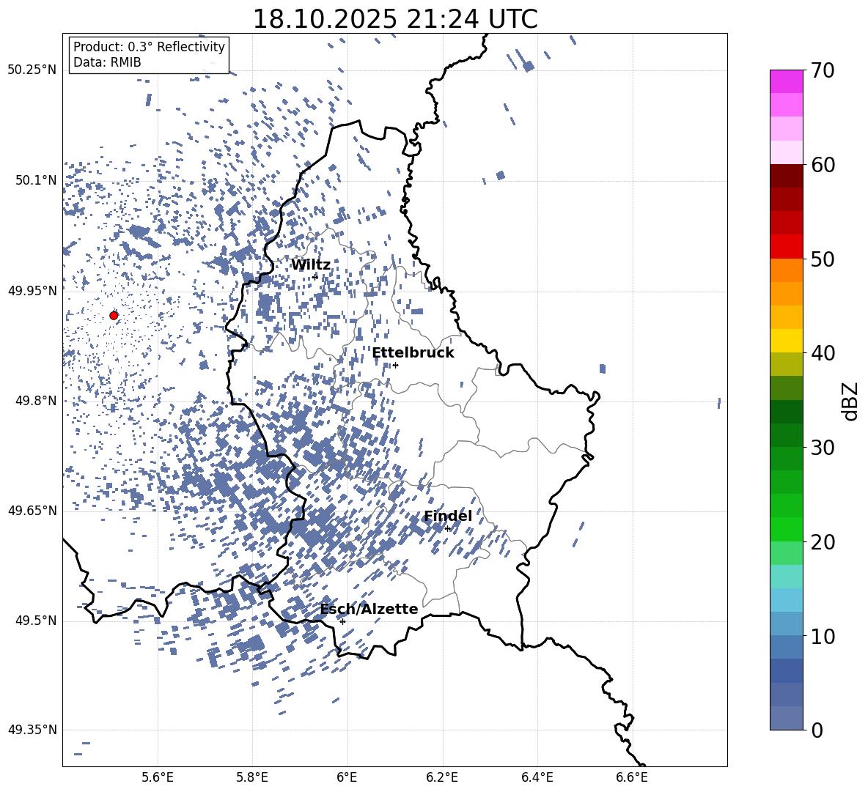Click the title 18.10.2025 21:24 UTC
This screenshot has width=868, height=792.
(x=395, y=19)
